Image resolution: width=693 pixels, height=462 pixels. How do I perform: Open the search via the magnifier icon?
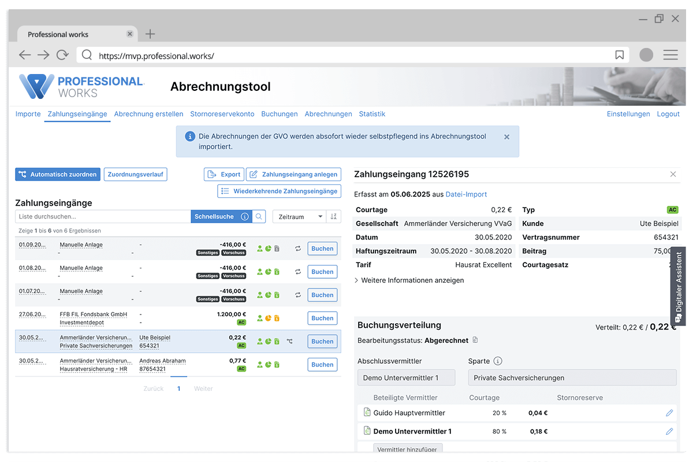pos(259,216)
